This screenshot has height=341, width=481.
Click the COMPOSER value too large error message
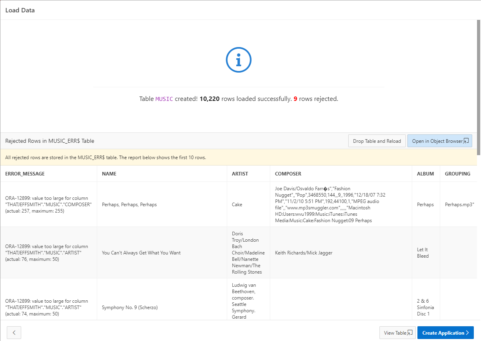[48, 205]
